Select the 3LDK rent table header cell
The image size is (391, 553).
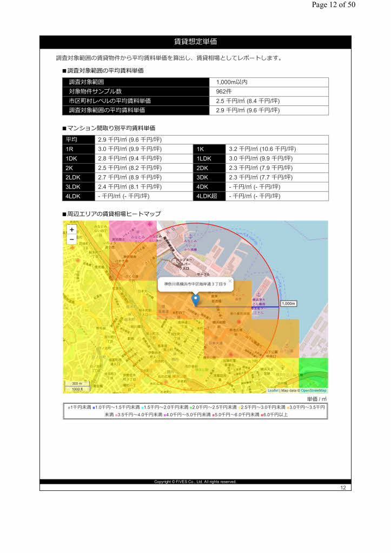click(78, 186)
